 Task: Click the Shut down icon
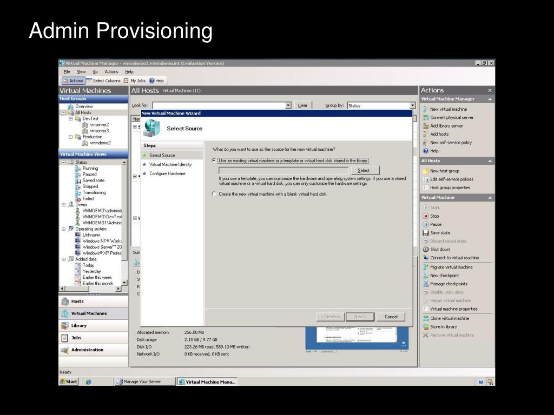[426, 250]
